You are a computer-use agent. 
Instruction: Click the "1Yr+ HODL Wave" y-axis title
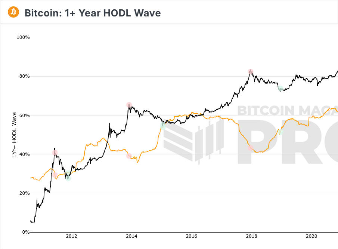(15, 135)
